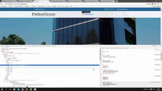Collapse the div class wrapper node

2,52
